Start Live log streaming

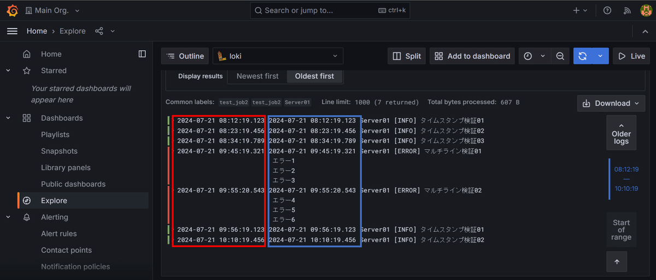tap(631, 56)
